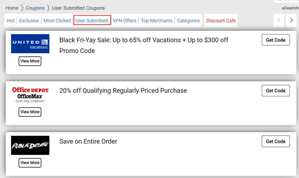Screen dimensions: 299x178
Task: Get Code for United Vacations deal
Action: pyautogui.click(x=276, y=40)
